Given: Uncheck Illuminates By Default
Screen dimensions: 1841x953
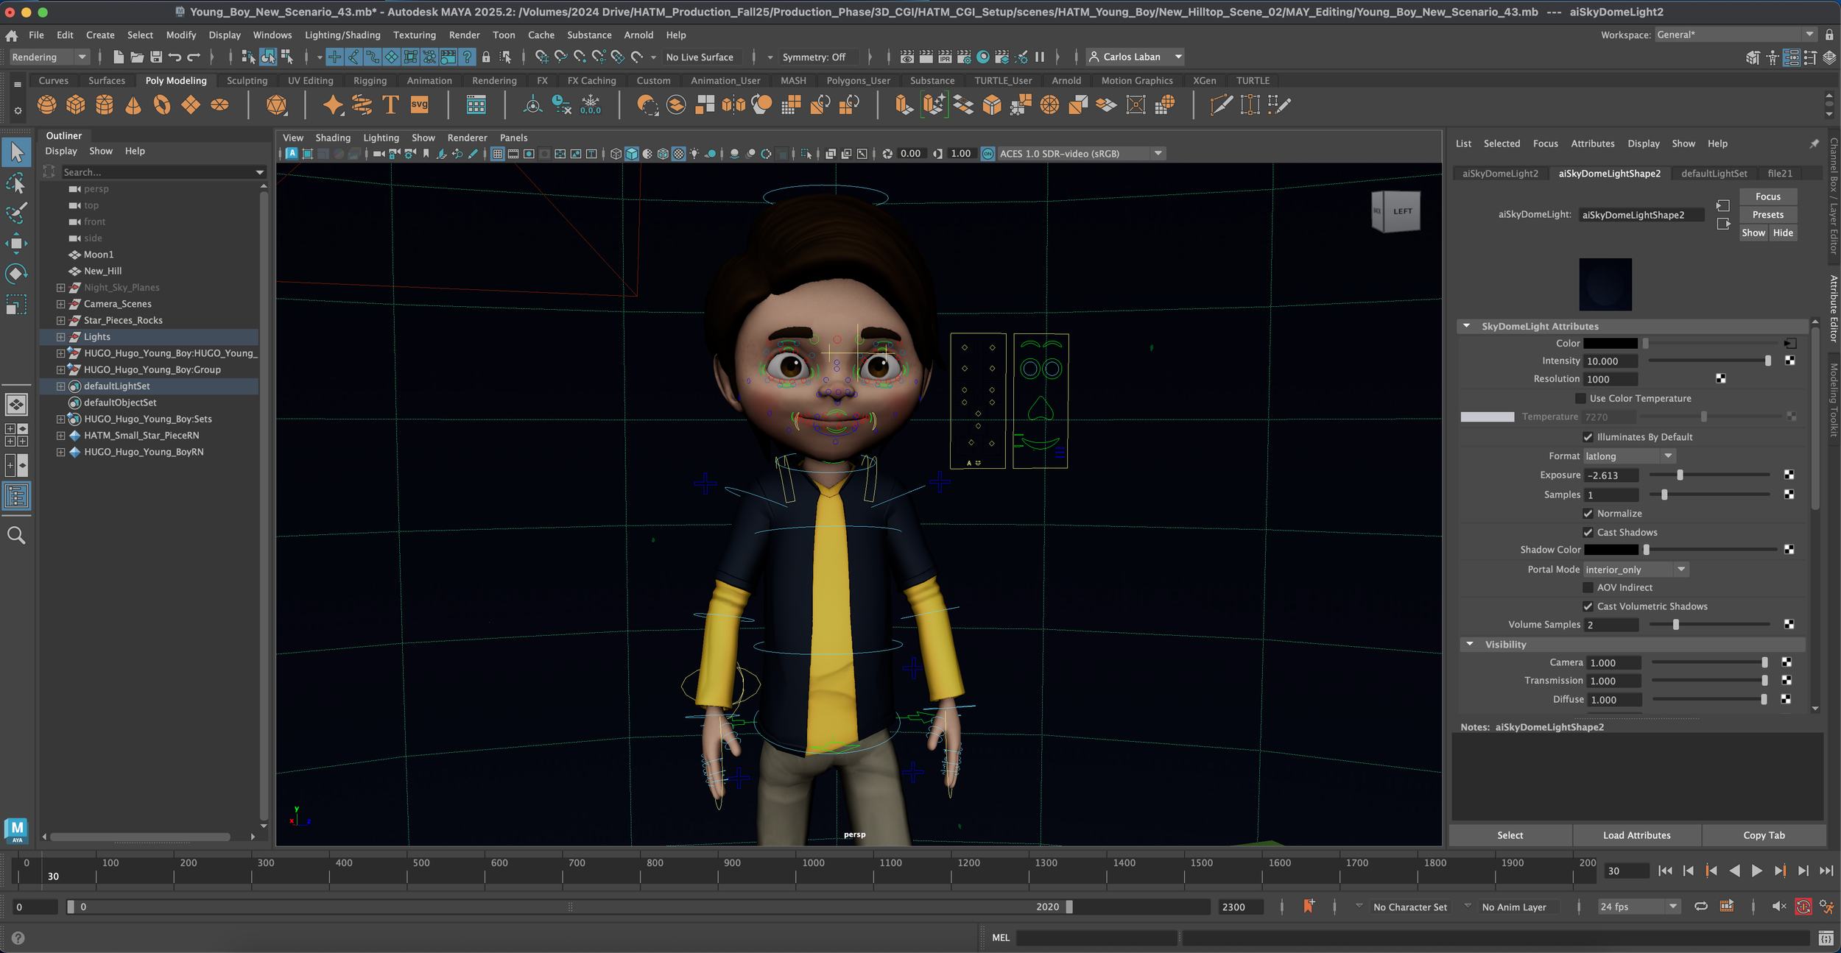Looking at the screenshot, I should 1588,437.
